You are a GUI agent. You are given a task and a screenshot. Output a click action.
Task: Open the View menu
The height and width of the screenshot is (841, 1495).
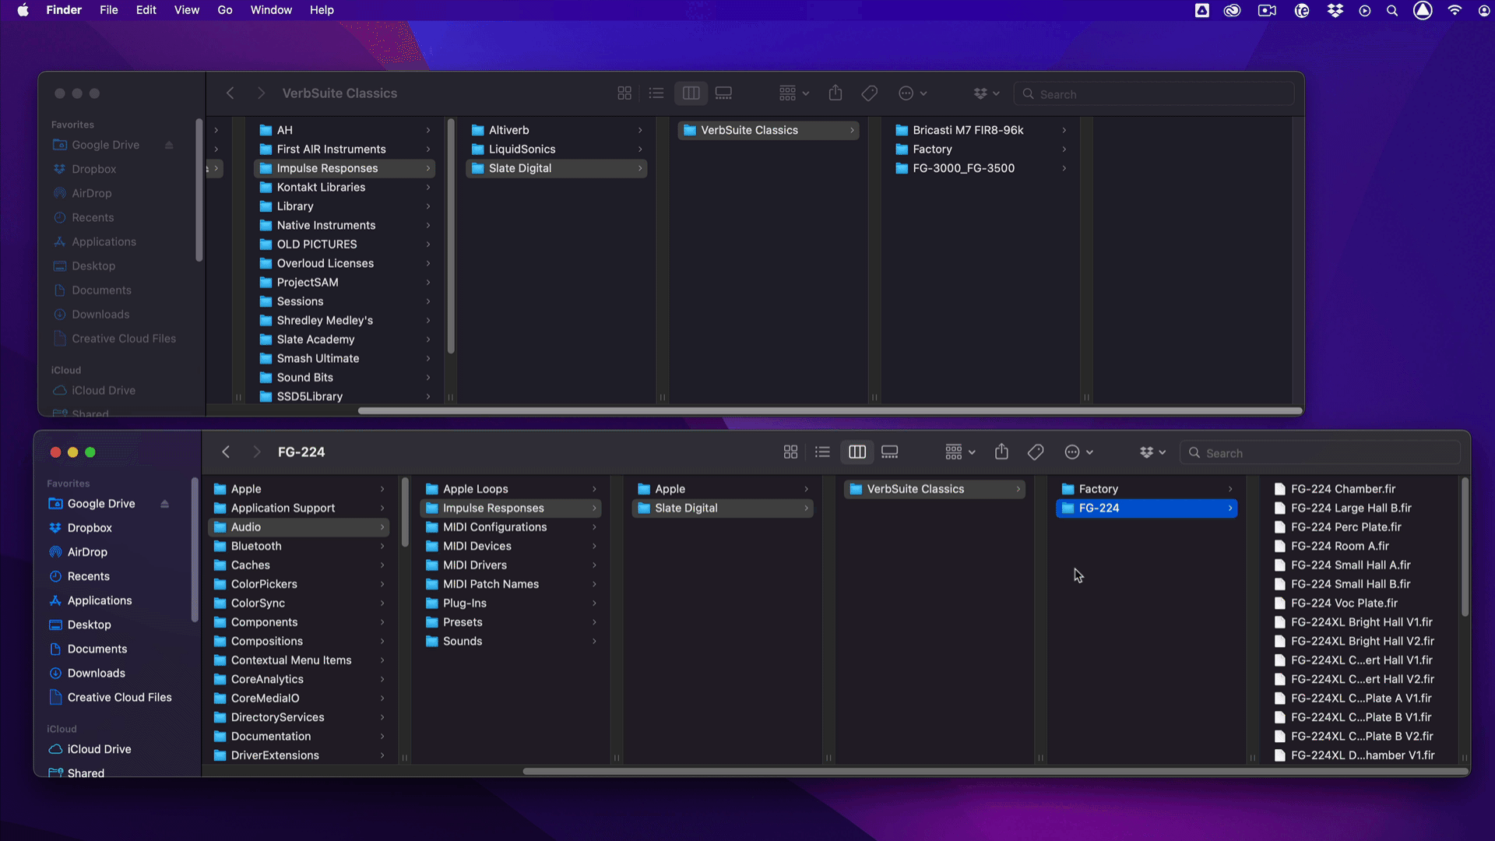coord(187,10)
